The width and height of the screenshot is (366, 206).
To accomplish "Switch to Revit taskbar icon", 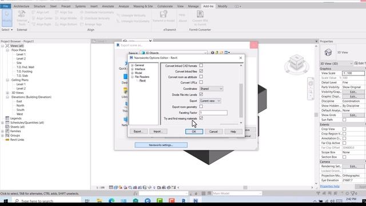I will 184,201.
